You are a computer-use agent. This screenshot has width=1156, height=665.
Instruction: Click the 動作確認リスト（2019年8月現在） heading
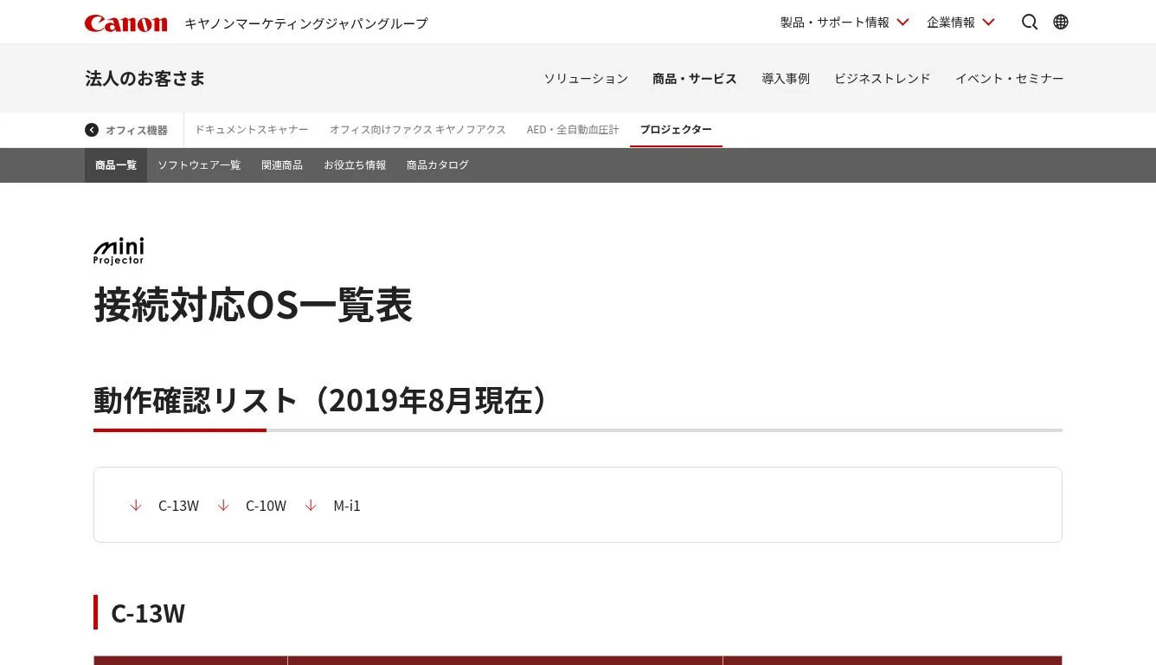click(x=321, y=401)
